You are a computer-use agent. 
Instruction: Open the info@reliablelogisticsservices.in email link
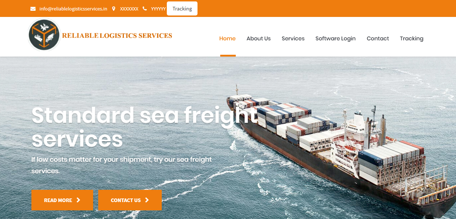tap(73, 9)
